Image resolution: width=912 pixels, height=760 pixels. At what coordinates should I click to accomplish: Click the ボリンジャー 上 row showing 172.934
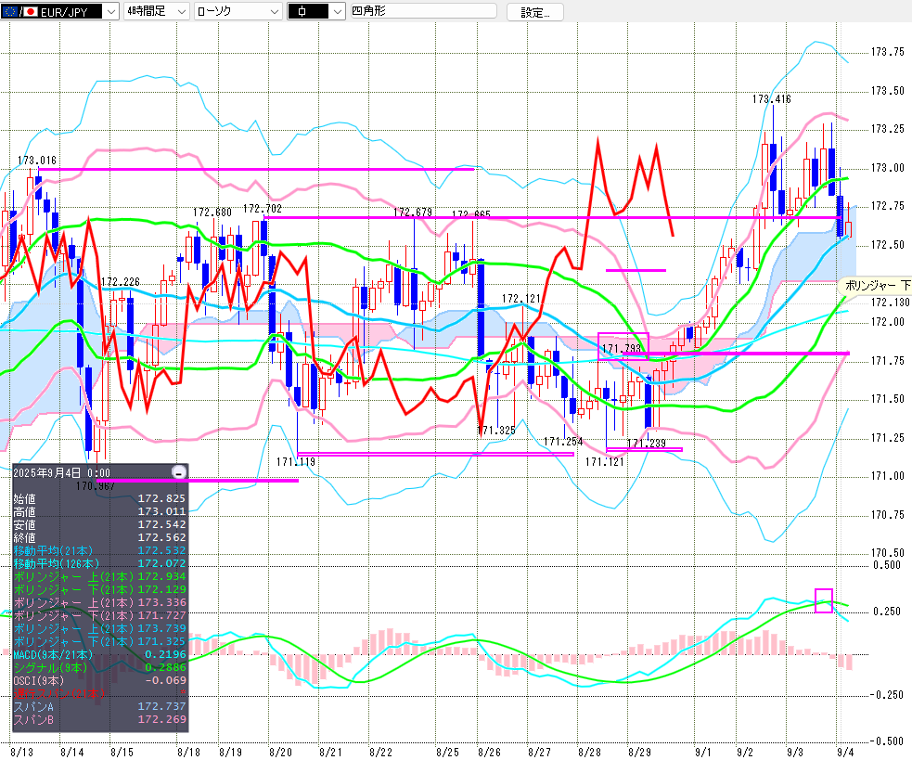coord(100,576)
